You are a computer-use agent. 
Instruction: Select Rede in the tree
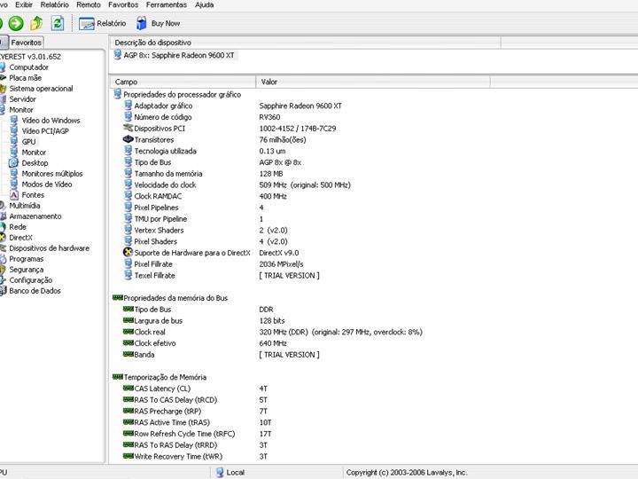tap(18, 226)
